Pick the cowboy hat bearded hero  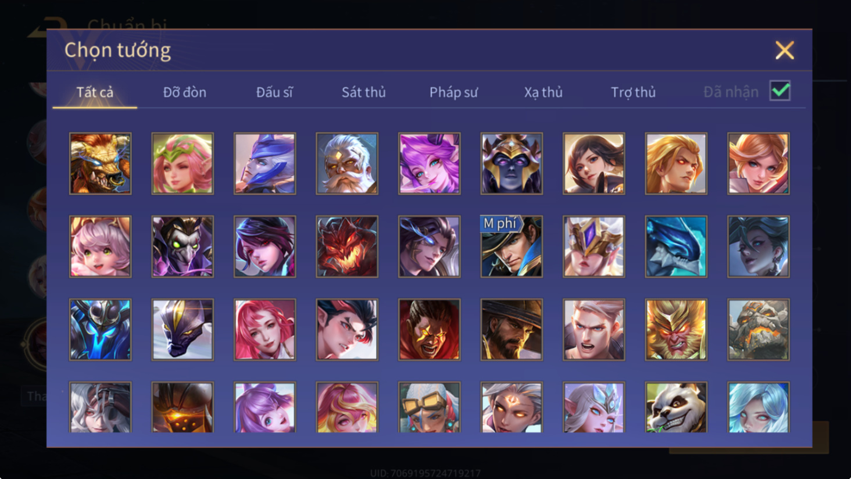click(x=512, y=330)
